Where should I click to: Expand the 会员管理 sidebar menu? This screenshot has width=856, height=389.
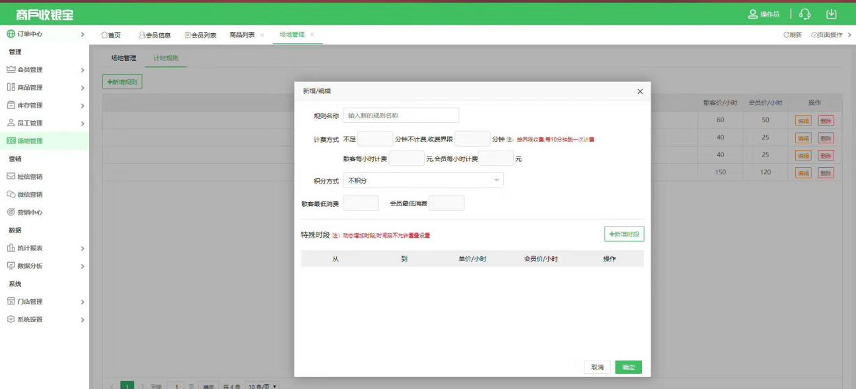click(x=44, y=69)
